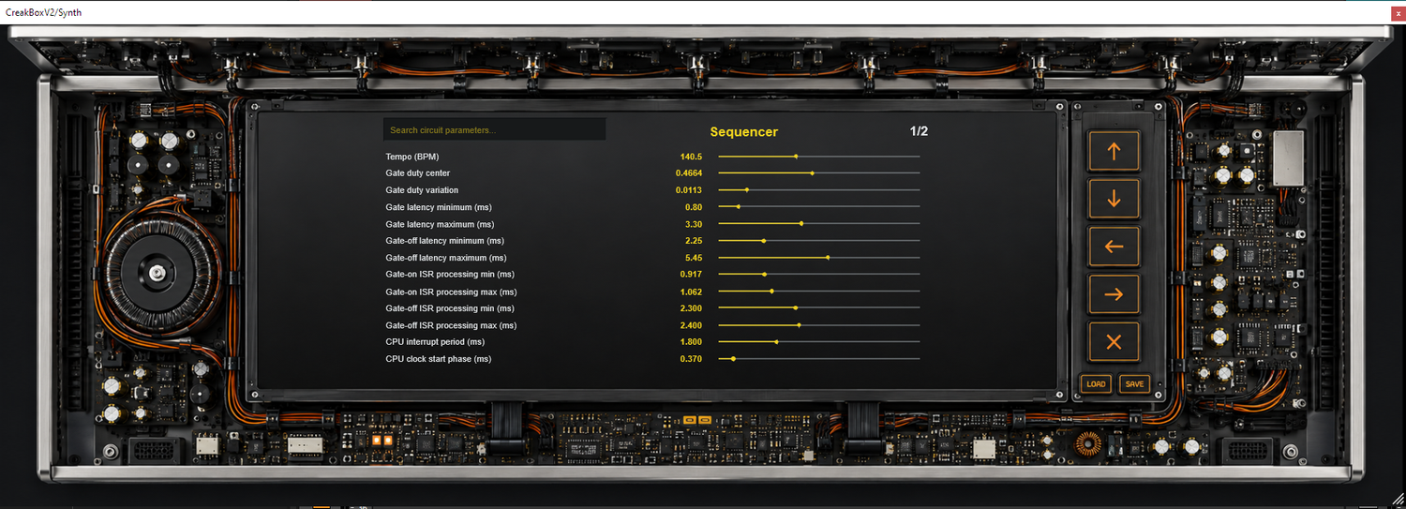The image size is (1406, 509).
Task: Click the X cancel button in the arrow panel
Action: pos(1114,342)
